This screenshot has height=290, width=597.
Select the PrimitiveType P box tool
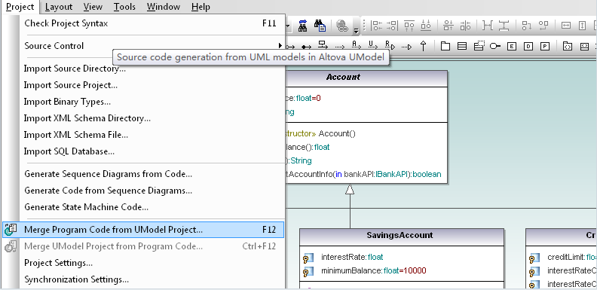545,46
